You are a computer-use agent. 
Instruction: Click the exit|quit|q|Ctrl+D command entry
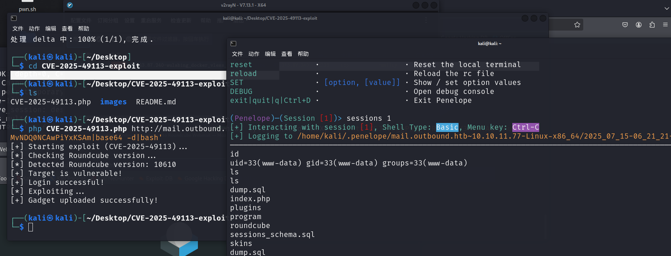270,101
